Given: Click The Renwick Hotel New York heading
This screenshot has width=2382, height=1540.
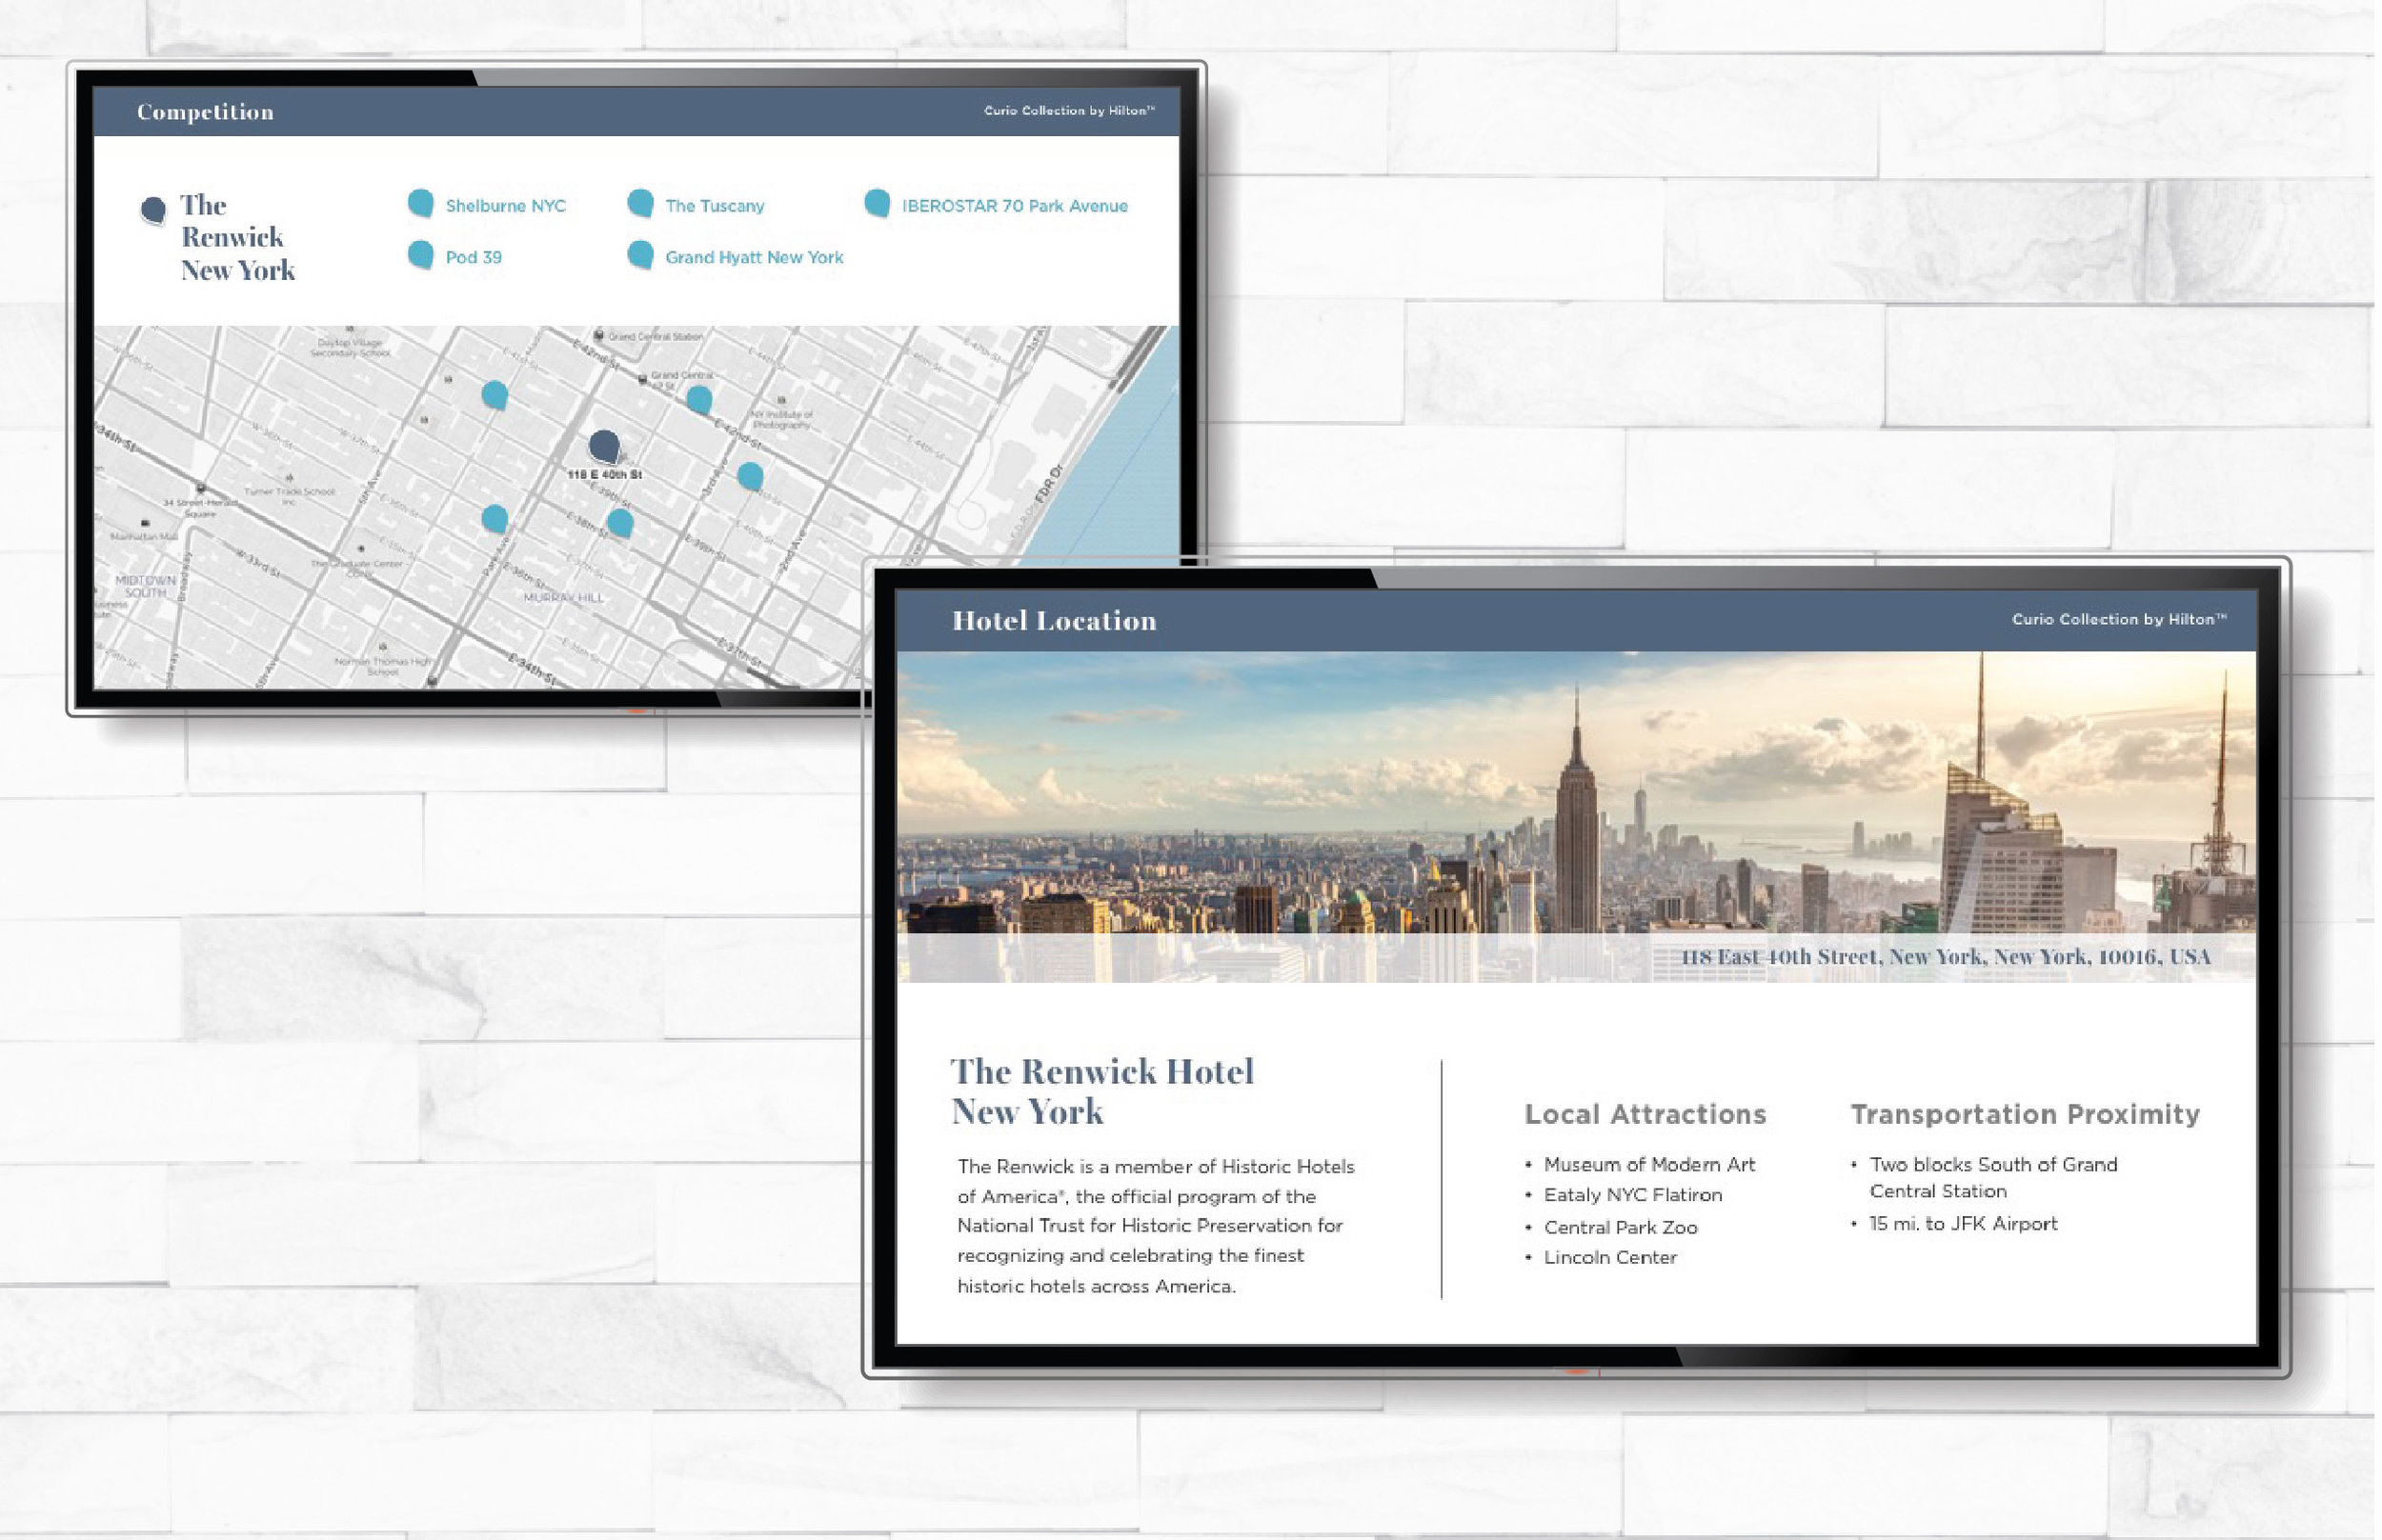Looking at the screenshot, I should pyautogui.click(x=1101, y=1091).
